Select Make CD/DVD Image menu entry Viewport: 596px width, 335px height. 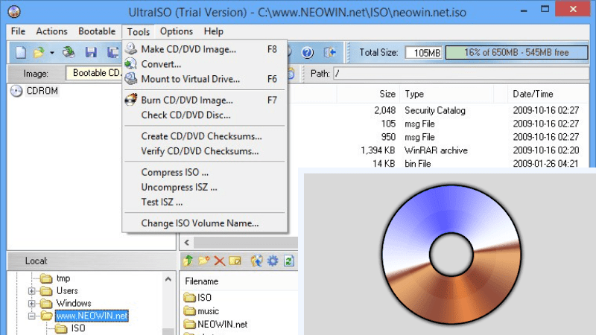188,50
